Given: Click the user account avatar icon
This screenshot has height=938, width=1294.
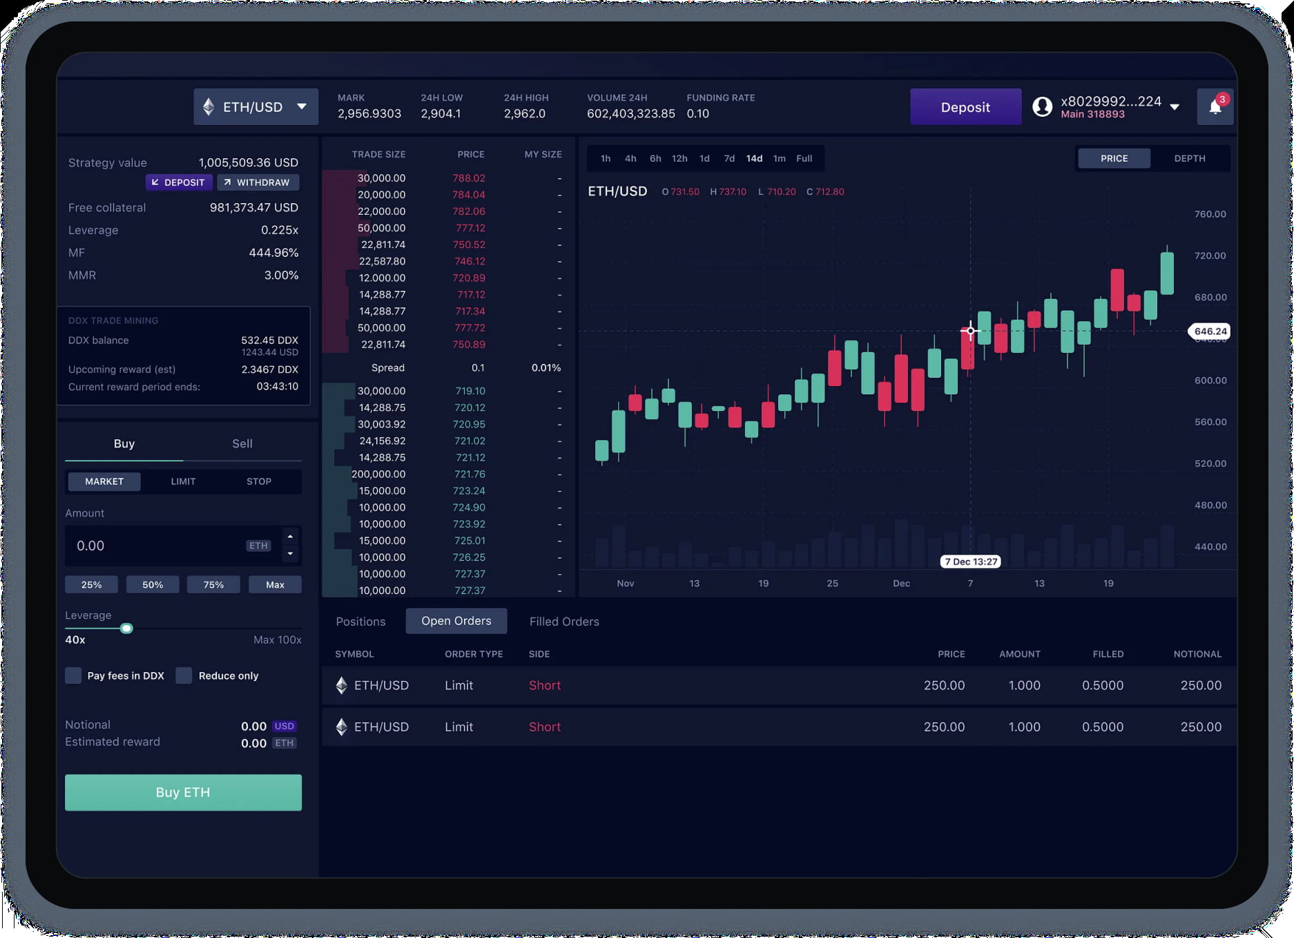Looking at the screenshot, I should click(1043, 106).
